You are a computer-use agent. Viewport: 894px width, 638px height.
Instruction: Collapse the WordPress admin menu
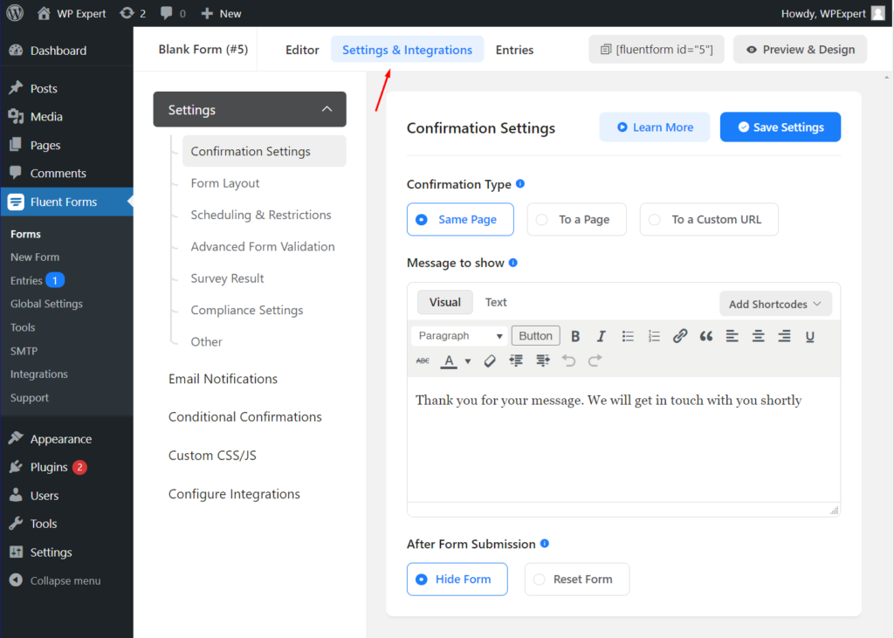[55, 580]
